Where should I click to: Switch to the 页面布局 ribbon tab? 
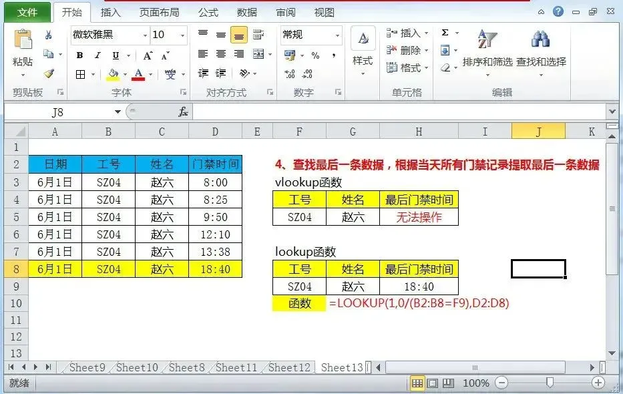160,12
